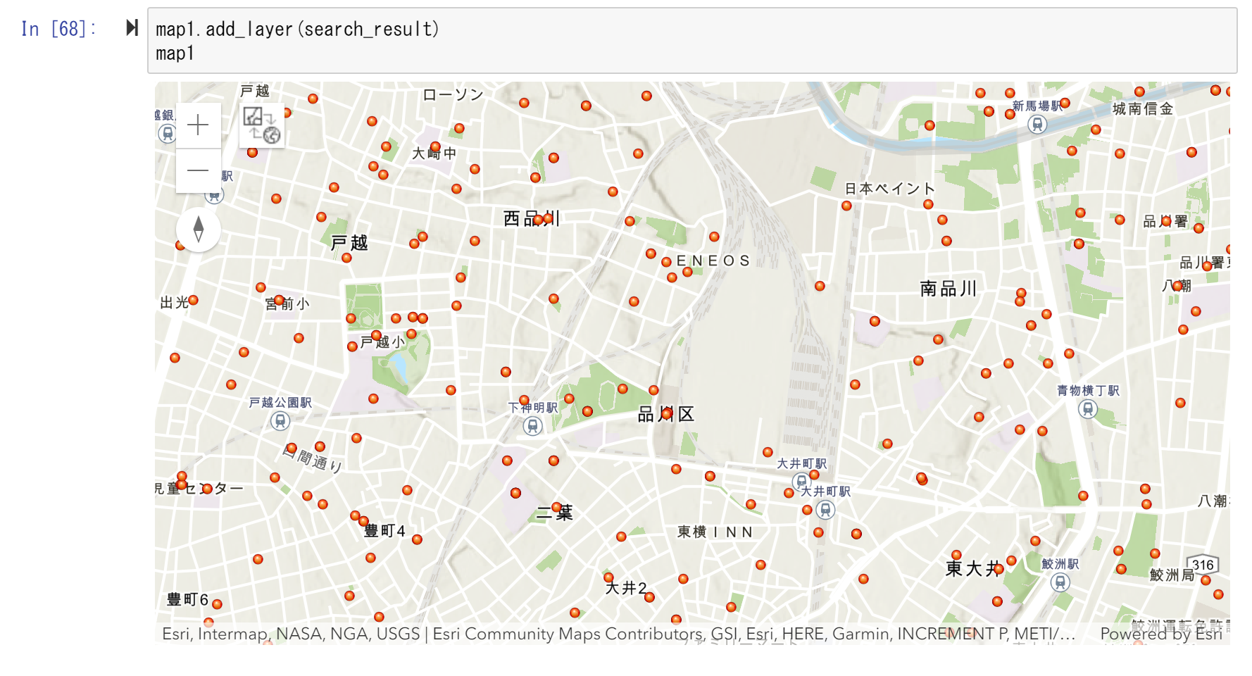Open the Powered by Esri link

(1161, 634)
